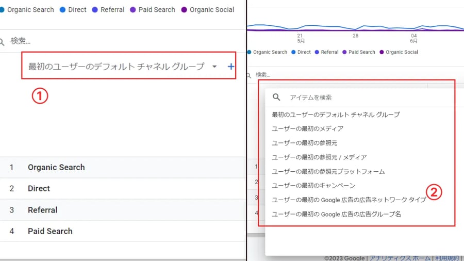Open the アナリティクス ホーム footer link
464x261 pixels.
(400, 258)
